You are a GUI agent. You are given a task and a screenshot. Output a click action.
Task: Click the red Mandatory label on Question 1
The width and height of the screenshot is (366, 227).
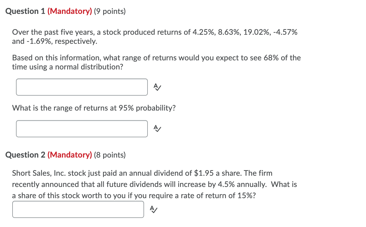coord(70,11)
